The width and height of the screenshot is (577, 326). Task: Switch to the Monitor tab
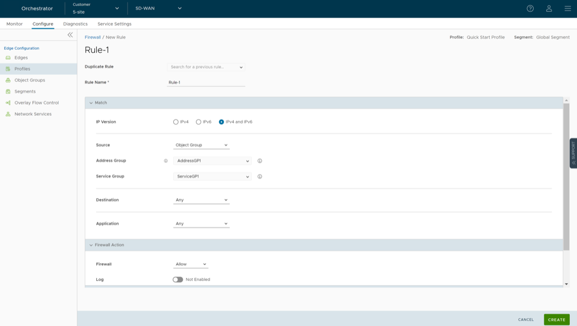pos(14,24)
